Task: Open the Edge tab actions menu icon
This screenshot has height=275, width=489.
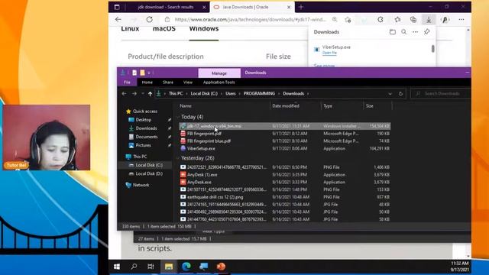Action: [117, 7]
